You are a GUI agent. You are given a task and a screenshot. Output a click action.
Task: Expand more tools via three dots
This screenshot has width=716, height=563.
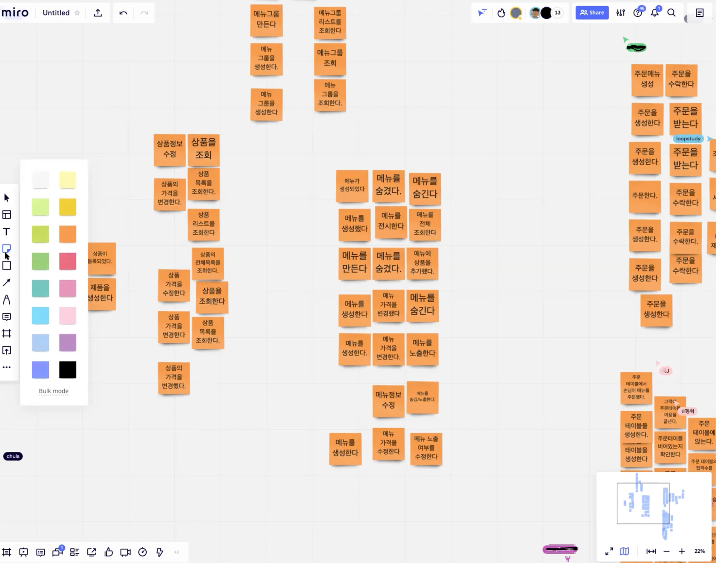click(x=6, y=367)
